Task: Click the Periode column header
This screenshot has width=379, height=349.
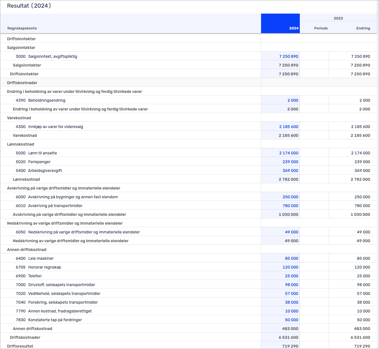Action: click(321, 28)
